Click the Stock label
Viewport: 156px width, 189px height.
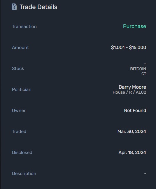(18, 69)
